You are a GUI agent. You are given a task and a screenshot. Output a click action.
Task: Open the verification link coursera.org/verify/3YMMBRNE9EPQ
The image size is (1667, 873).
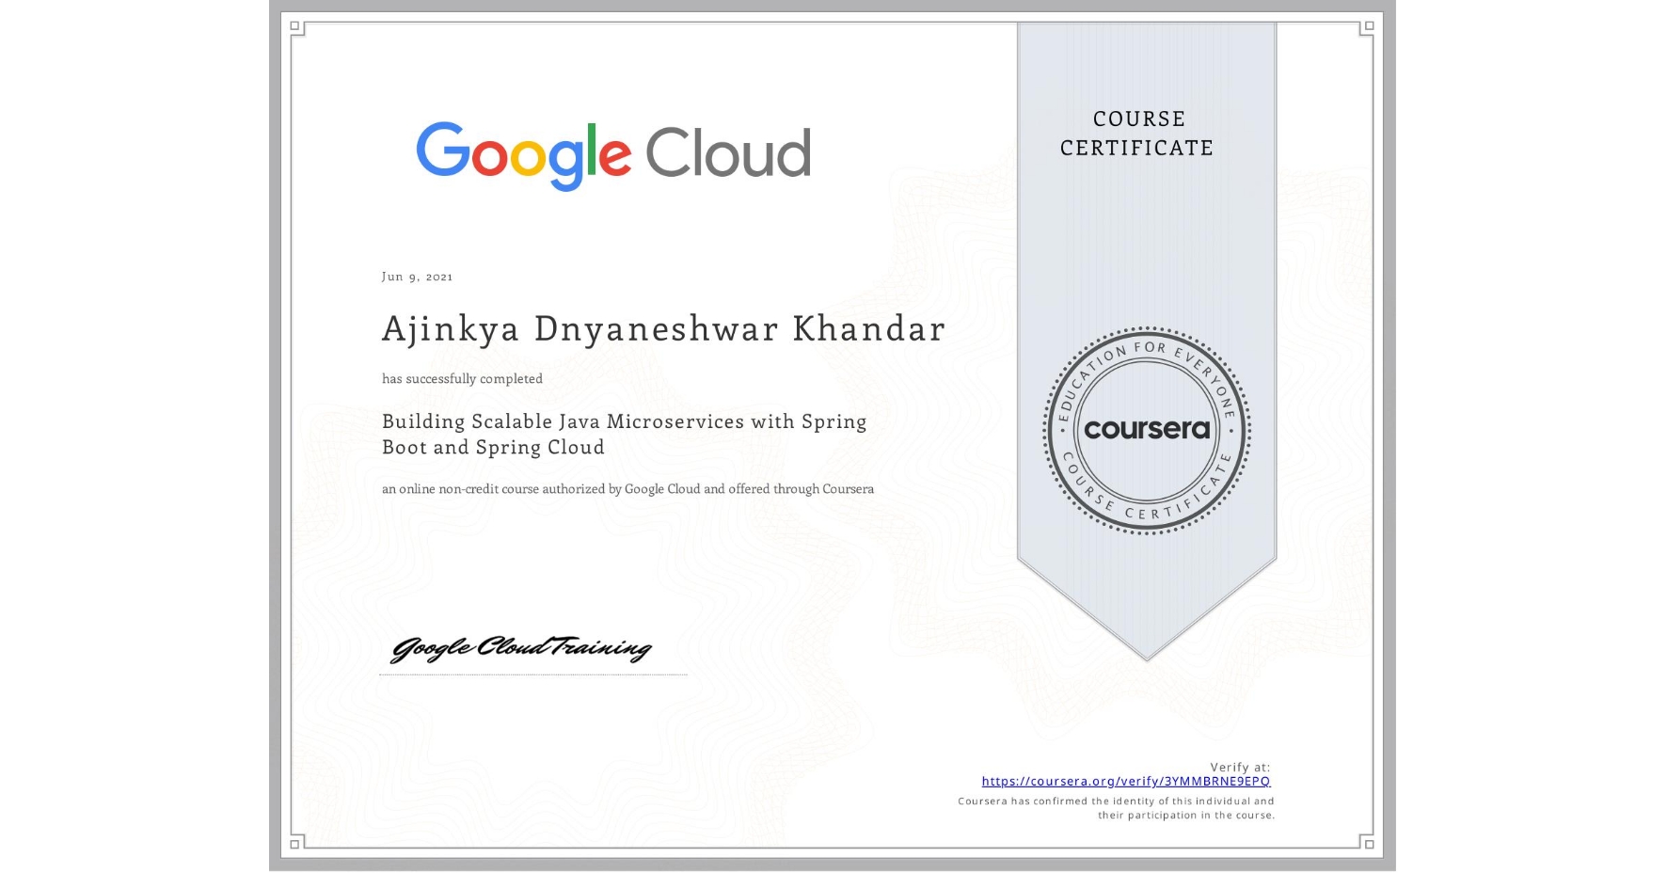tap(1125, 781)
